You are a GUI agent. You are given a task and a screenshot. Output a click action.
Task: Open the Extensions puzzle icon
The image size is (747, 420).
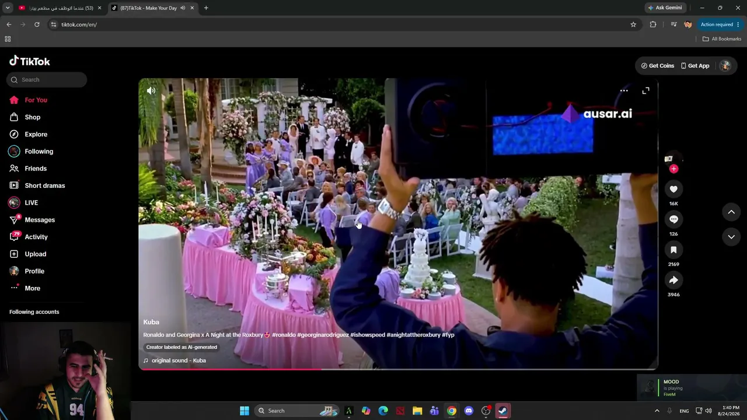653,24
